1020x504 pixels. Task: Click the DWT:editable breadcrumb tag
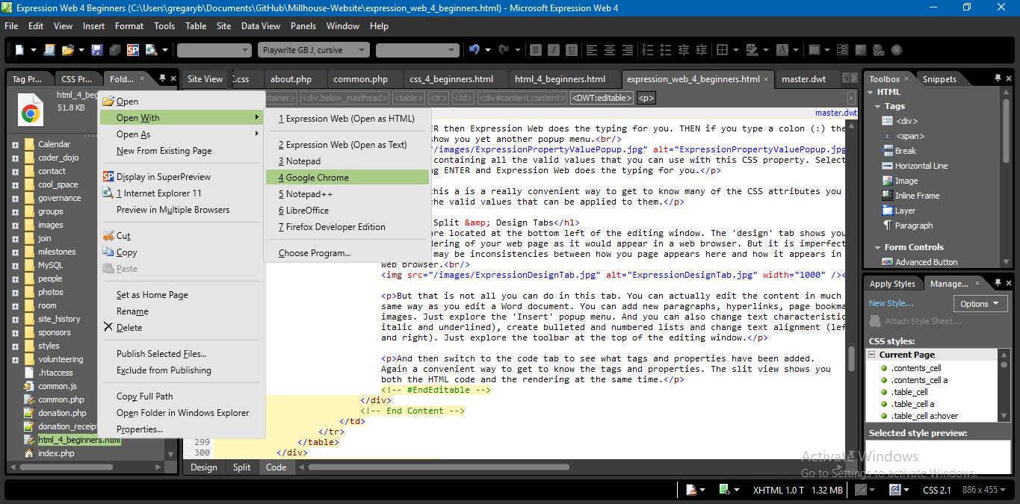pos(602,98)
